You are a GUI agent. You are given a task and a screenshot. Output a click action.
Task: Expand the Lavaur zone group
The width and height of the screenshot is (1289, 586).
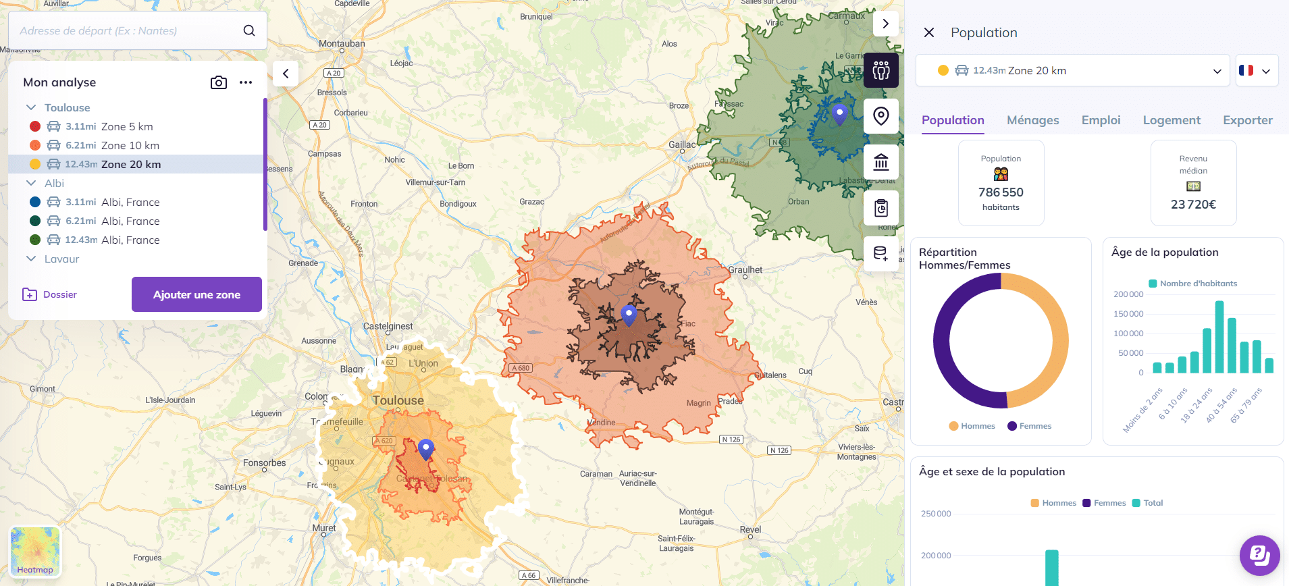tap(31, 259)
